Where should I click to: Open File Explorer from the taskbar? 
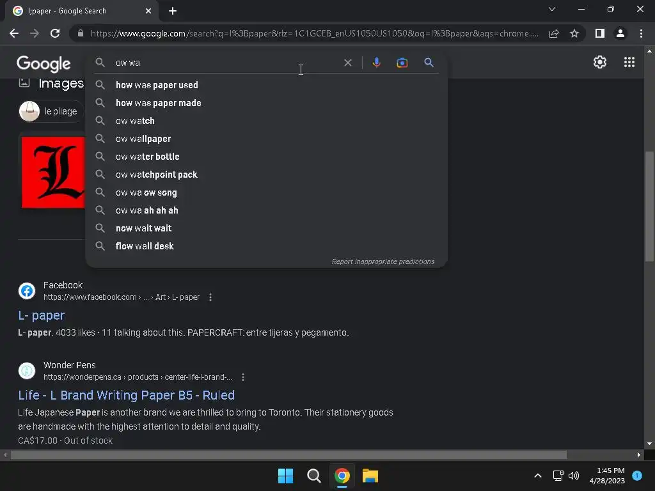(370, 476)
